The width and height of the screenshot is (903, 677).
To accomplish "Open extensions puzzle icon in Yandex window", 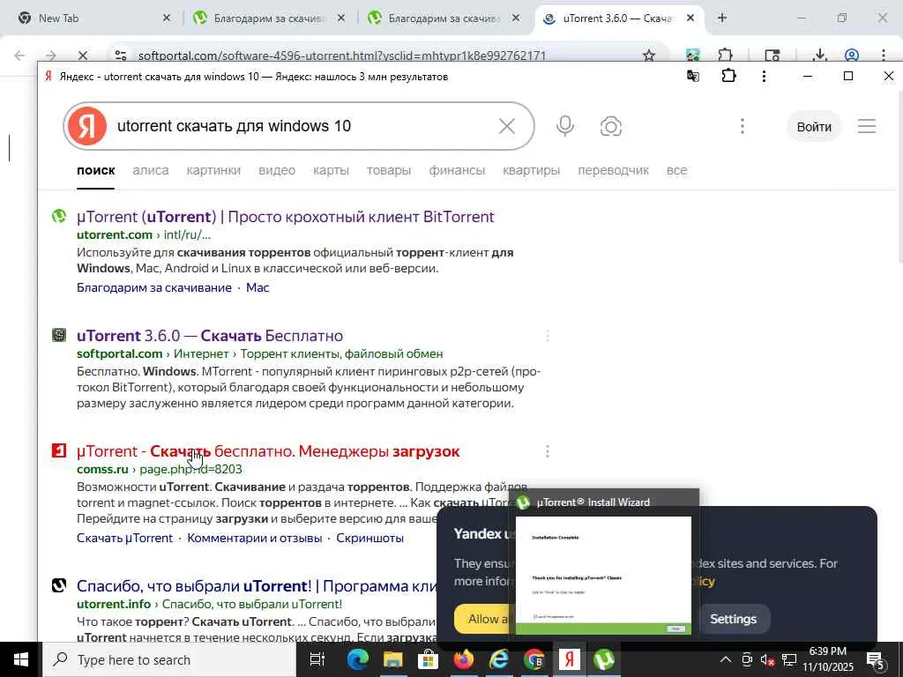I will 728,76.
